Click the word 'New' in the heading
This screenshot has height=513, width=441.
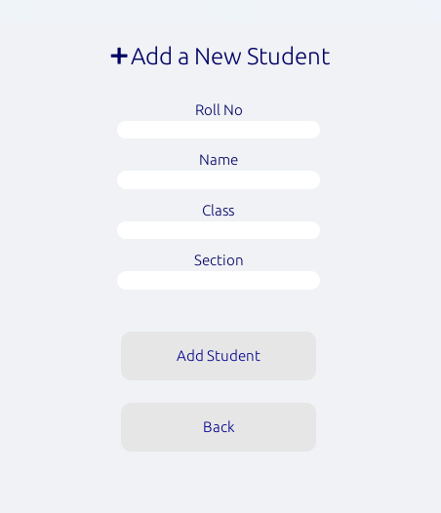point(218,57)
